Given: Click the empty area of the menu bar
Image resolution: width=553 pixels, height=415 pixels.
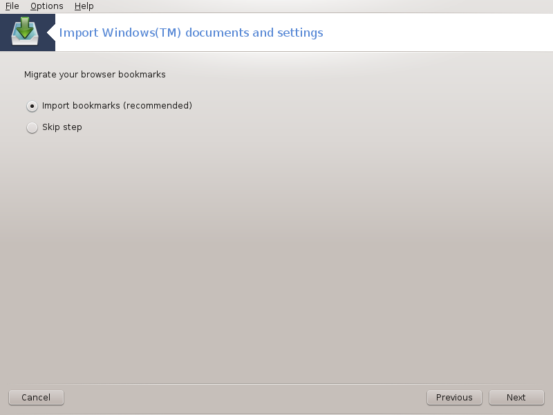Looking at the screenshot, I should coord(311,6).
